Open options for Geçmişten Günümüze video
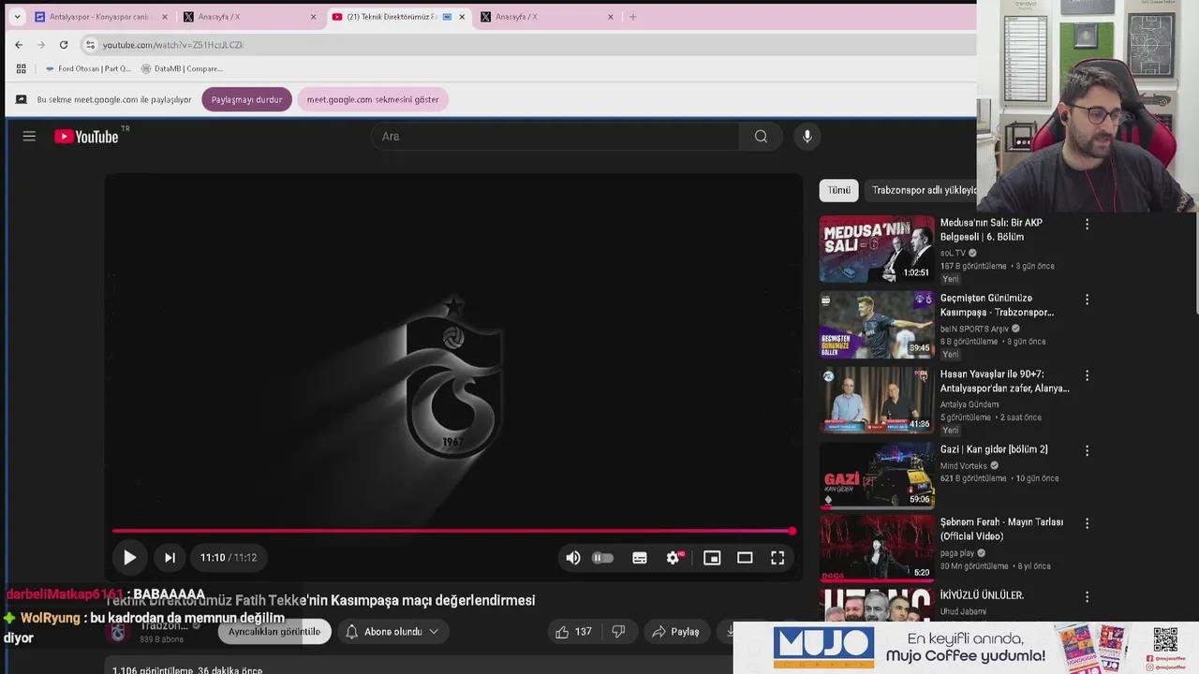1199x674 pixels. [x=1087, y=300]
